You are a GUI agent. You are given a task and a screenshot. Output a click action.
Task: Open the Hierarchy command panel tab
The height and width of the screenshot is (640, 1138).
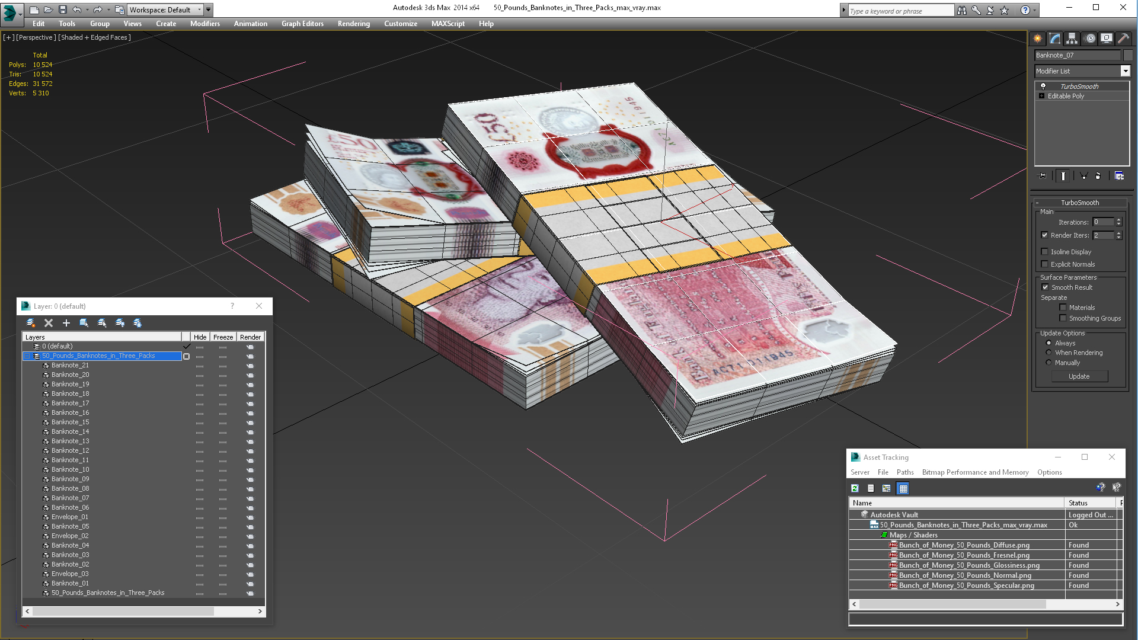tap(1072, 39)
